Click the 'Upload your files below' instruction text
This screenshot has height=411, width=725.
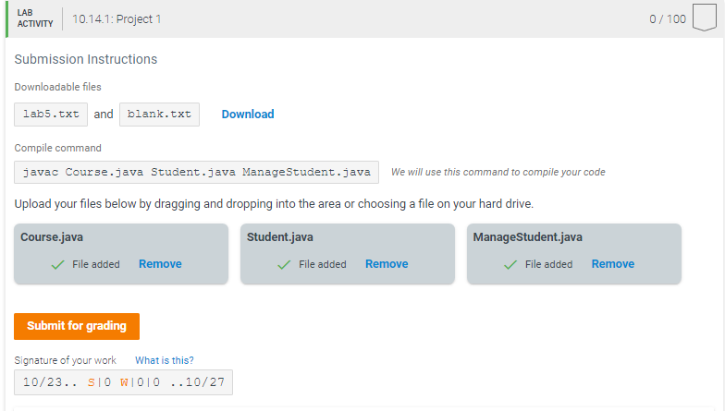click(274, 203)
